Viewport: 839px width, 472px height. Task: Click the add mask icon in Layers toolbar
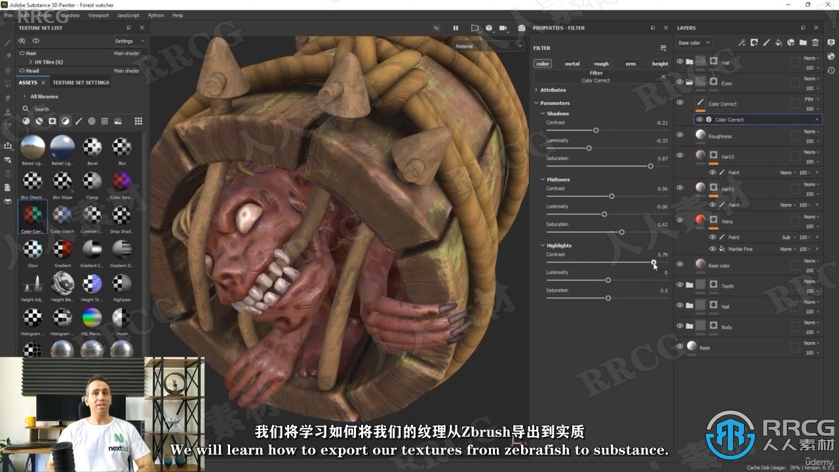click(x=754, y=43)
